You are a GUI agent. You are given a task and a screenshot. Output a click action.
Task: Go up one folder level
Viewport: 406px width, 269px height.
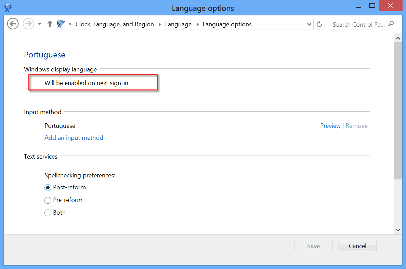pyautogui.click(x=50, y=24)
